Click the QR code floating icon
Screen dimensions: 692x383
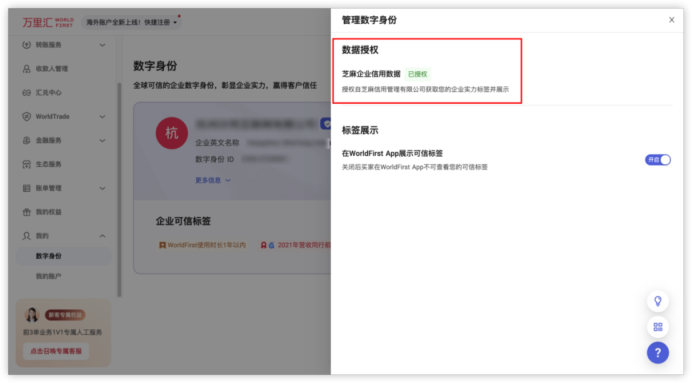658,327
